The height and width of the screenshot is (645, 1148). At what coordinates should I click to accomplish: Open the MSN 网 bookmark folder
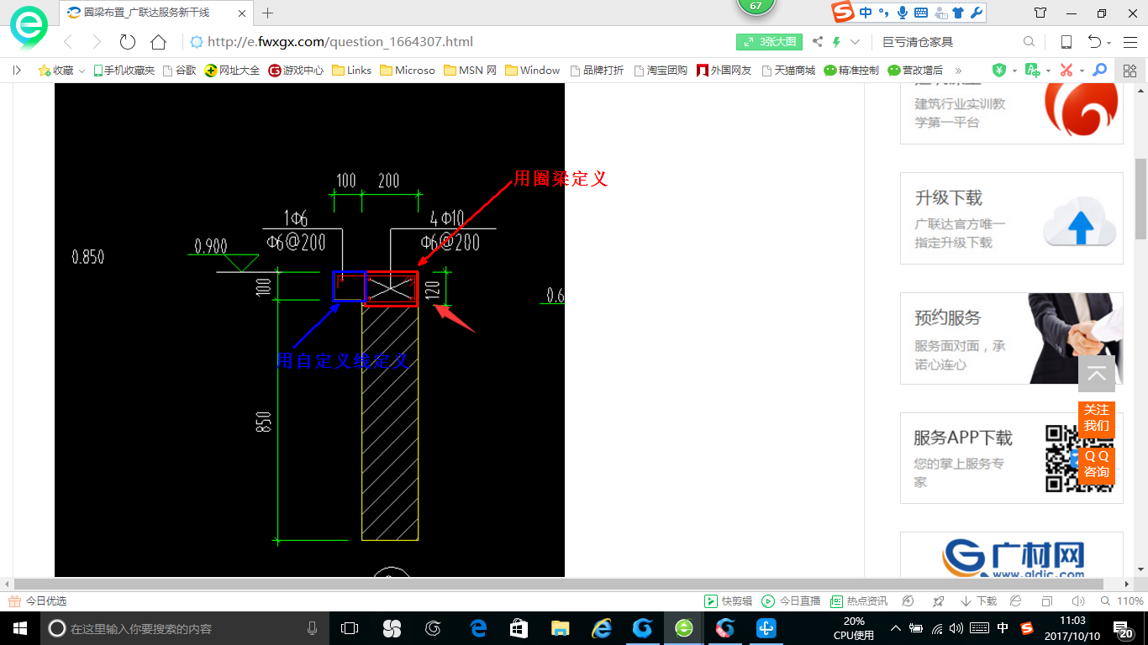pos(471,71)
